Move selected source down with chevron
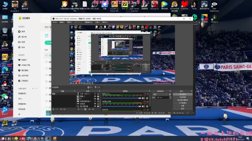 coord(93,109)
